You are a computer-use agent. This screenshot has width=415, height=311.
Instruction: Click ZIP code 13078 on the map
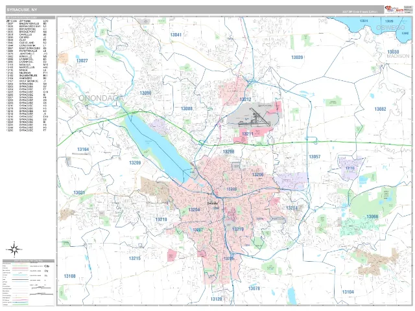(x=254, y=288)
